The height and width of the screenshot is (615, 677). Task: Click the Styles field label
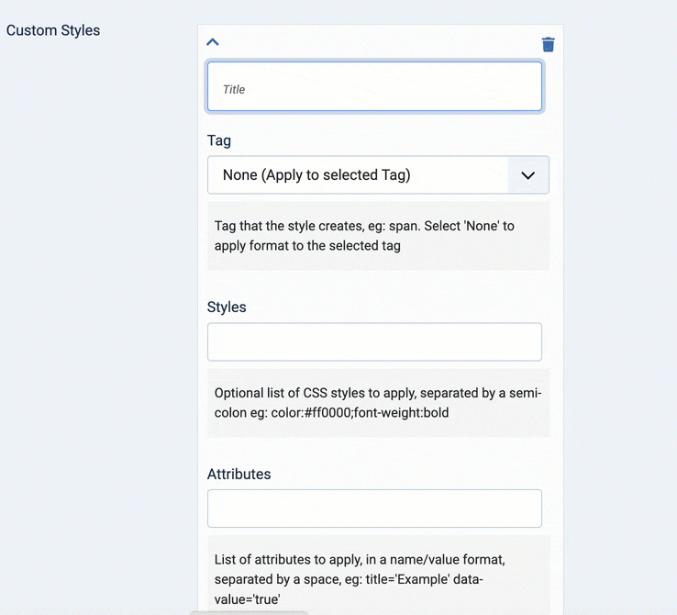(x=227, y=307)
